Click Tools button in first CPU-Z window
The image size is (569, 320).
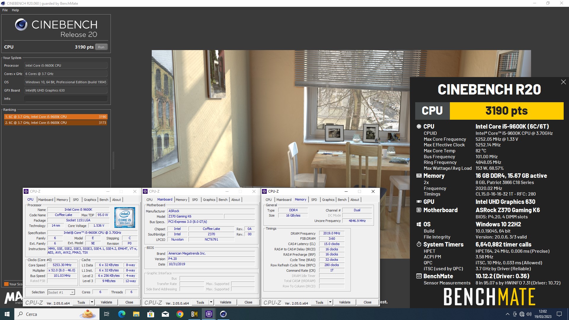[81, 302]
